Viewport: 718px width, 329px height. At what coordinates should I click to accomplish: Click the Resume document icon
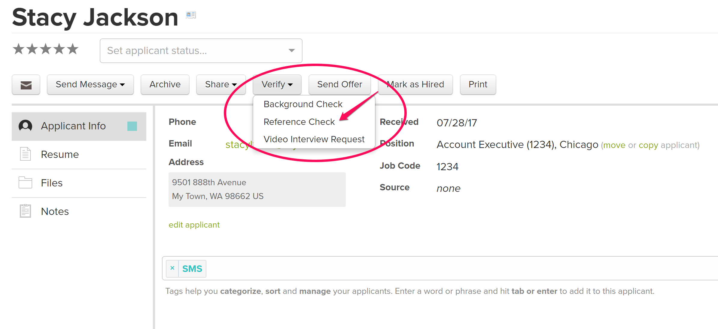tap(26, 154)
